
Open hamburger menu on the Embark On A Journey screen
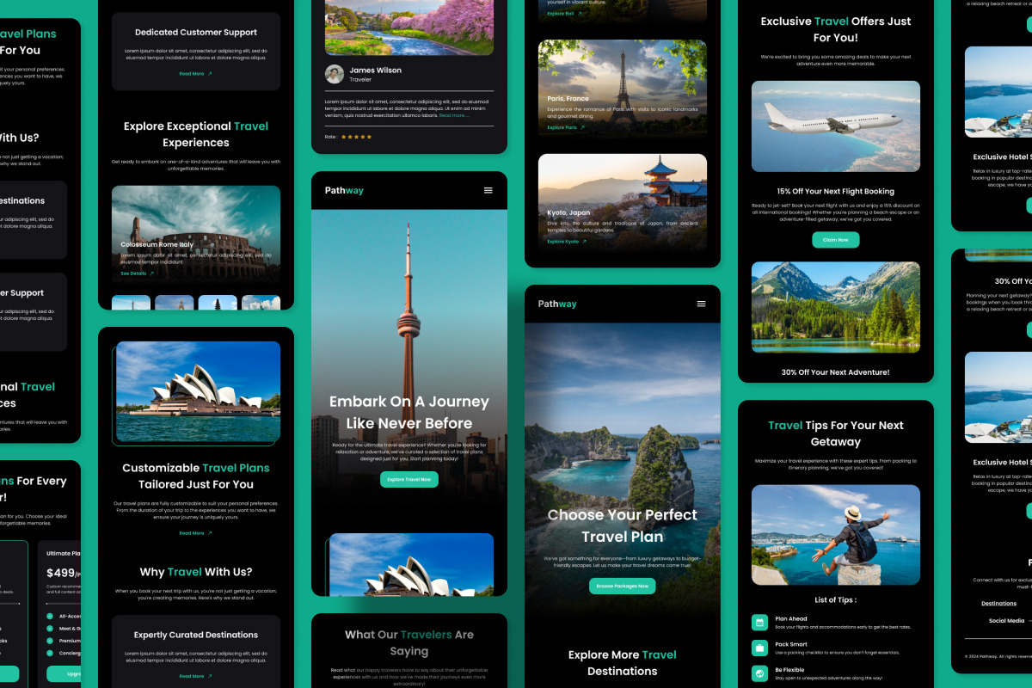(x=488, y=191)
